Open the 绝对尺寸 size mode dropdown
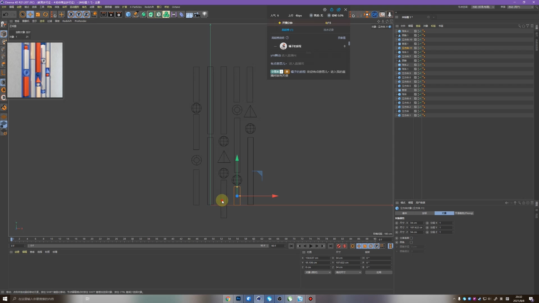The width and height of the screenshot is (539, 303). (348, 272)
